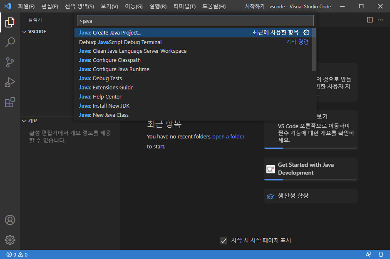
Task: Open the 터미널(T) menu
Action: pyautogui.click(x=184, y=6)
